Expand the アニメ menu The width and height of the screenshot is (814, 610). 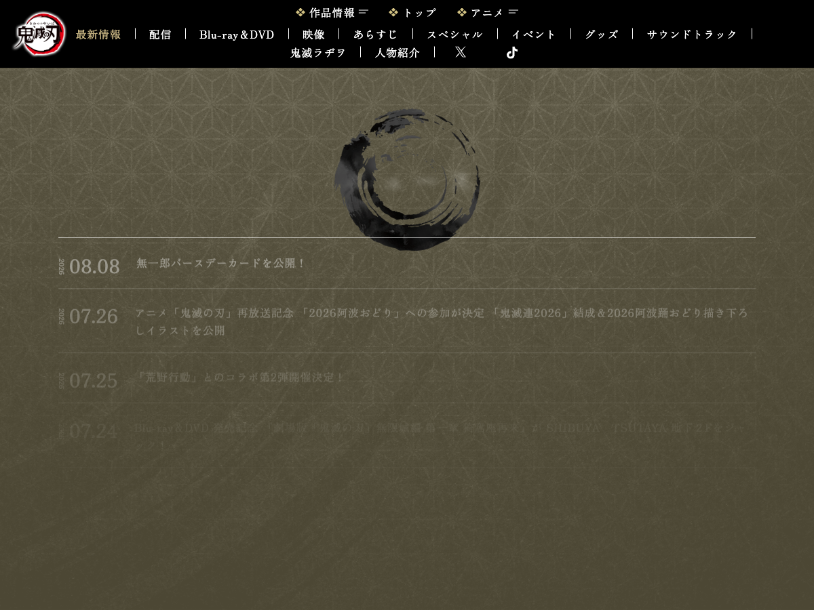tap(488, 12)
